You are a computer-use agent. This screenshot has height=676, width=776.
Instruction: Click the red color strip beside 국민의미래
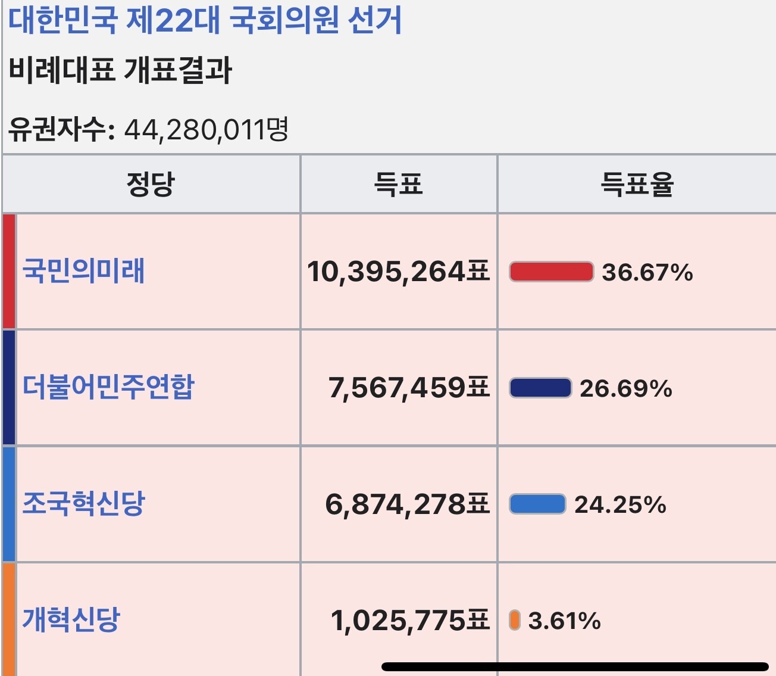coord(9,271)
